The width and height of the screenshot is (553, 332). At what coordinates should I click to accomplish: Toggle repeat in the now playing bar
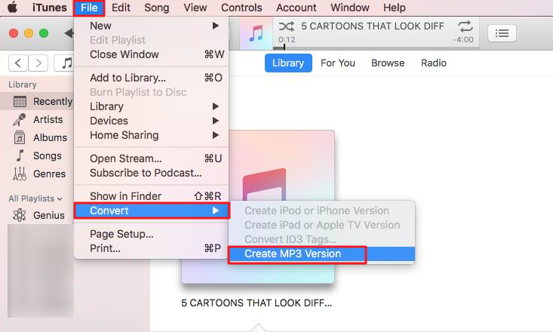tap(465, 26)
